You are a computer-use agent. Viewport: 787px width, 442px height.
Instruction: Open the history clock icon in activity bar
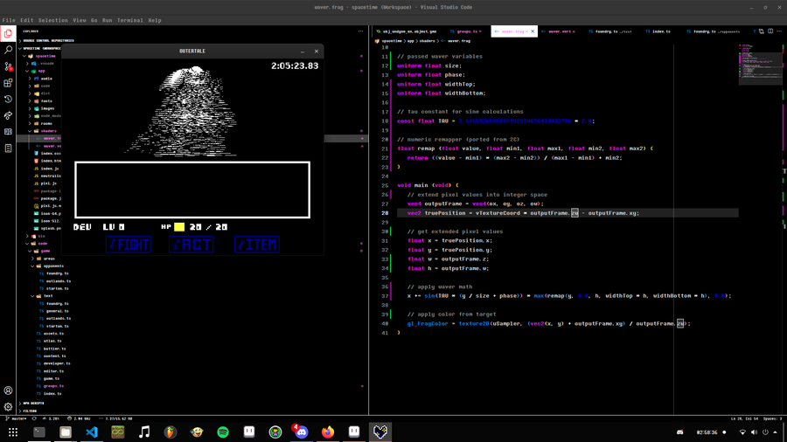point(8,100)
